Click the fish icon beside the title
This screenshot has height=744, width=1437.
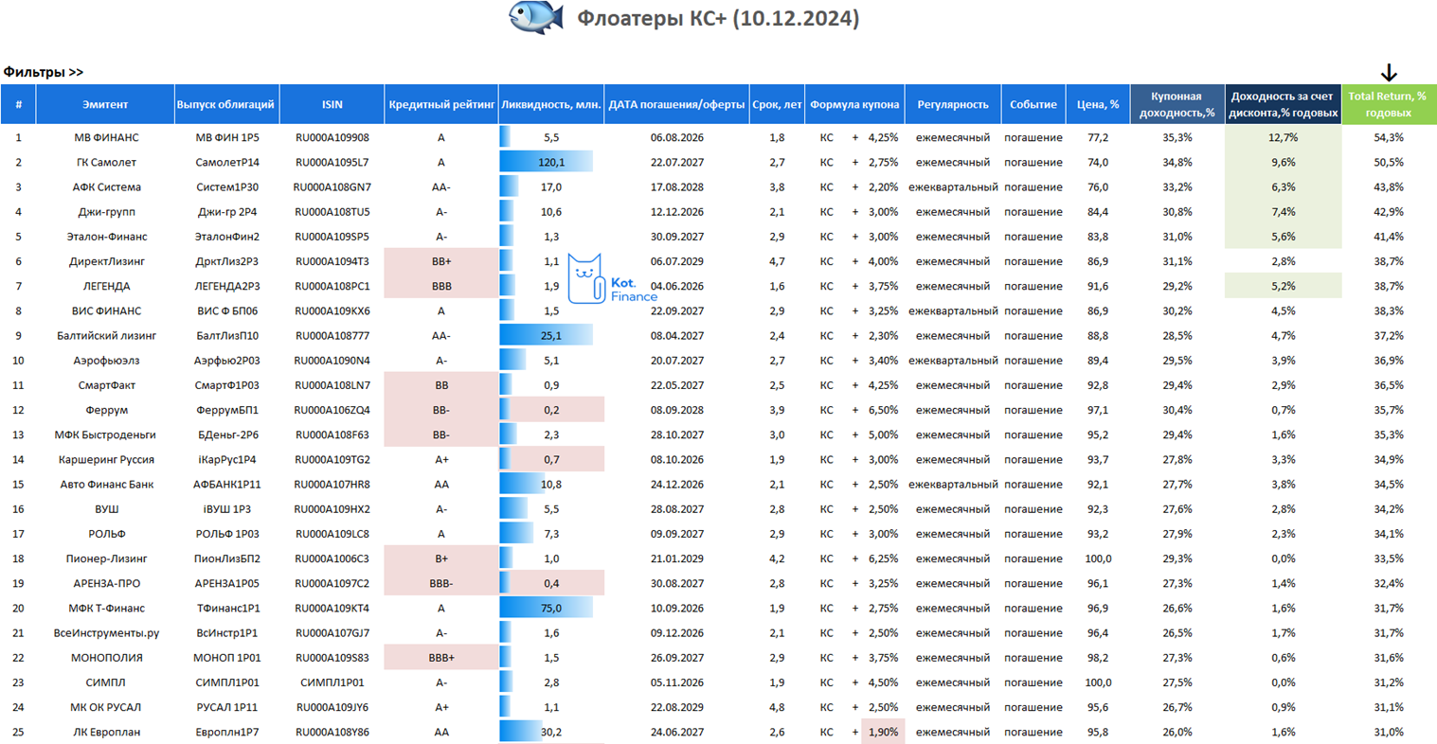536,18
